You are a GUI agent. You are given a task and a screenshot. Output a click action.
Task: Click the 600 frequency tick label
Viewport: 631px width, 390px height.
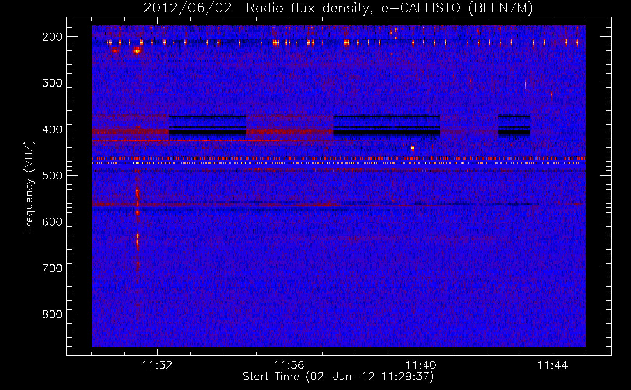pyautogui.click(x=52, y=222)
